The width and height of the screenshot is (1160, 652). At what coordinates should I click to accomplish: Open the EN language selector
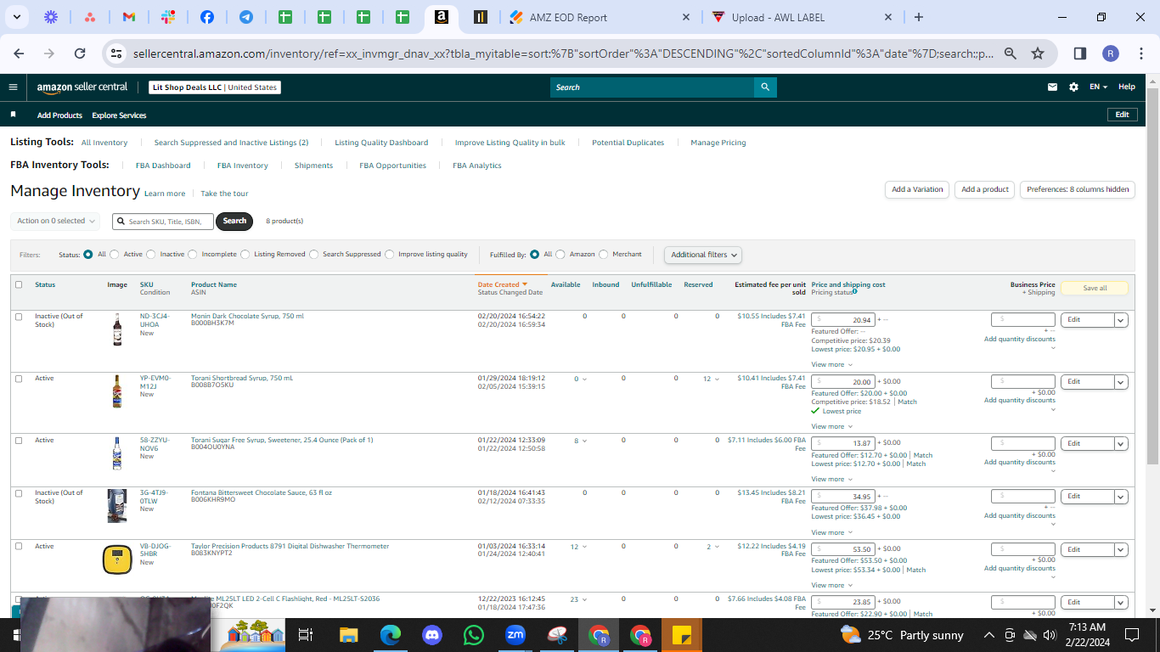(1098, 87)
